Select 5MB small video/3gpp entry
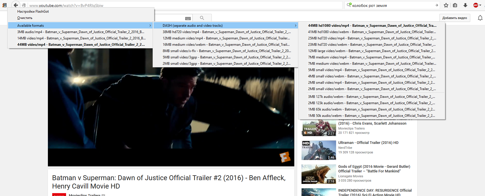Image resolution: width=485 pixels, height=196 pixels. (x=226, y=57)
